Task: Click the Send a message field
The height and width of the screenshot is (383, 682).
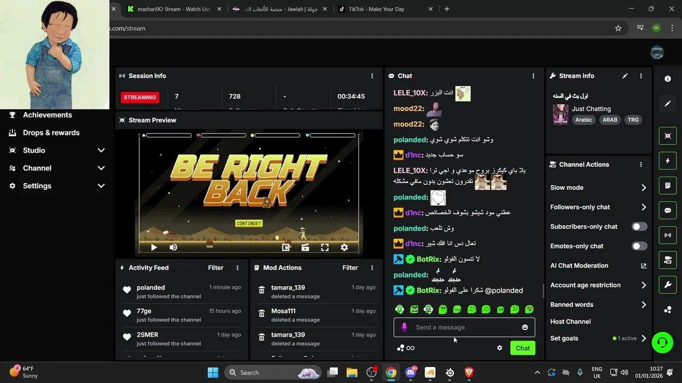Action: [x=464, y=327]
